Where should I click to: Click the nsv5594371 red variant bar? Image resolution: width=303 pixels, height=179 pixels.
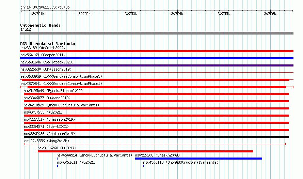(x=156, y=130)
